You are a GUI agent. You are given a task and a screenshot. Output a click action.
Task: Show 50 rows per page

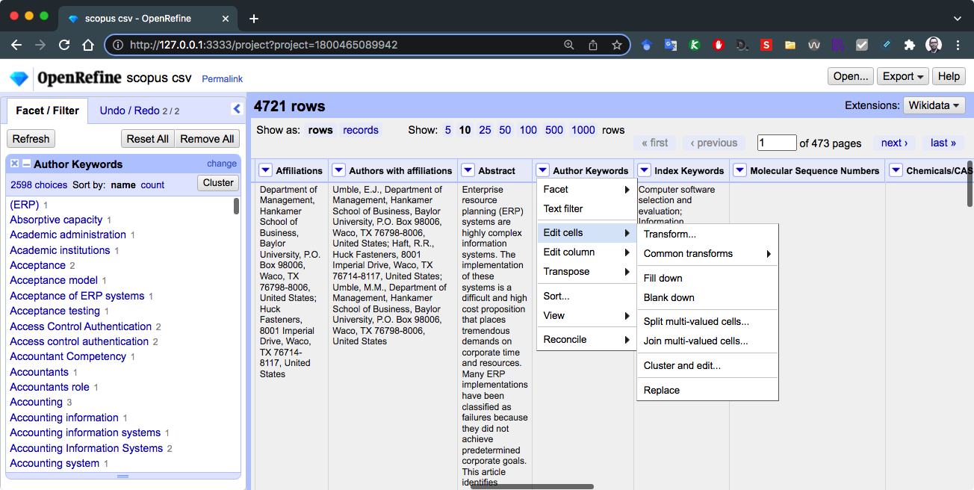pos(505,130)
